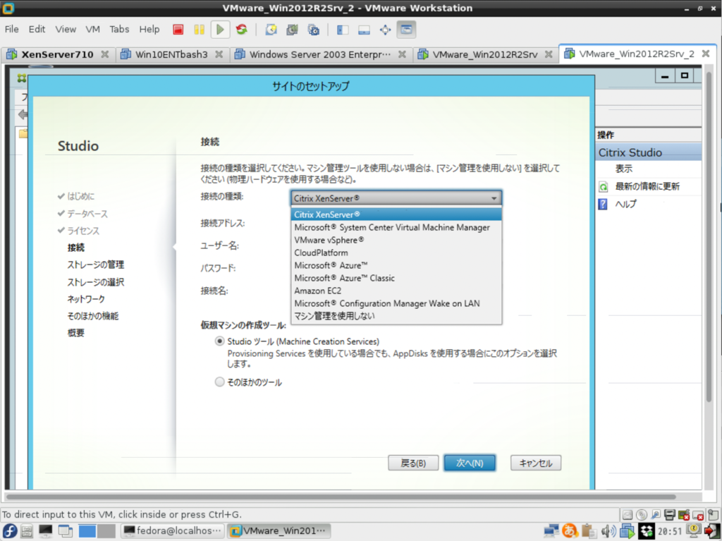The image size is (722, 541).
Task: Click the refresh icon beside 最新の情報に更新
Action: pyautogui.click(x=604, y=187)
